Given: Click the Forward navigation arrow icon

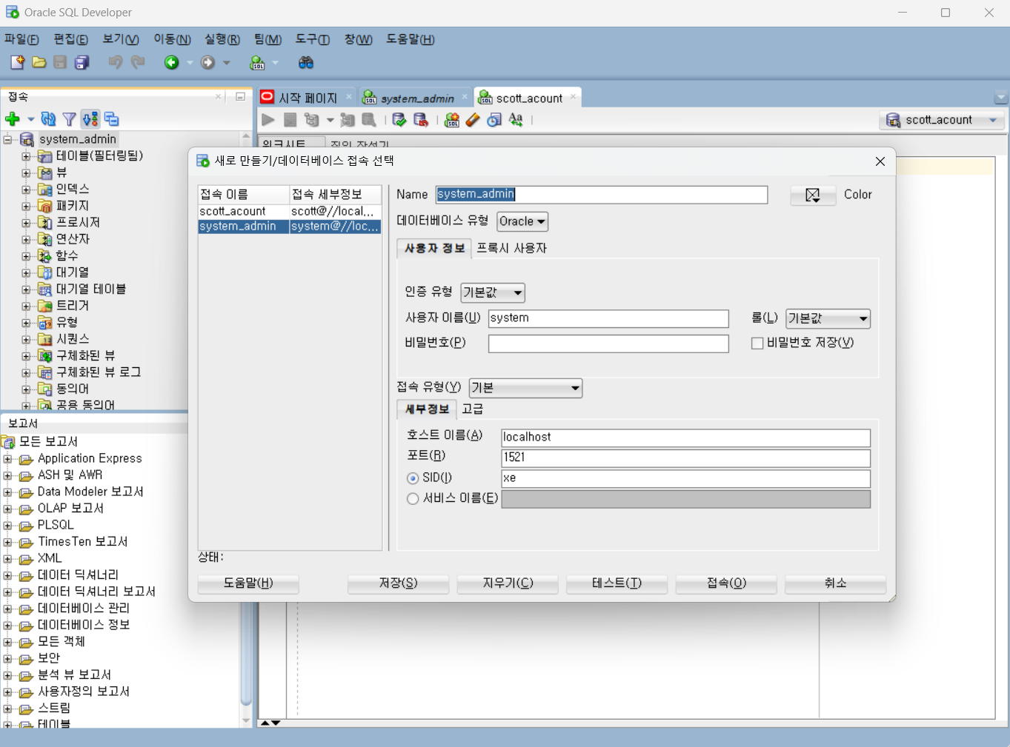Looking at the screenshot, I should pos(208,63).
